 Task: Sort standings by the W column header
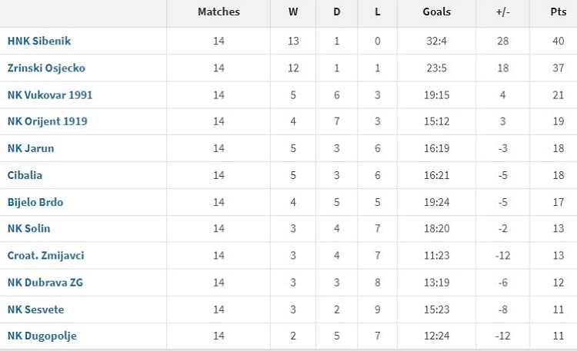pyautogui.click(x=293, y=12)
